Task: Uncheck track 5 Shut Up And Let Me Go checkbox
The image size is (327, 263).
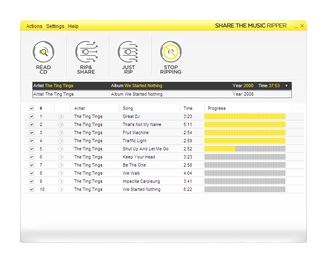Action: click(x=32, y=149)
